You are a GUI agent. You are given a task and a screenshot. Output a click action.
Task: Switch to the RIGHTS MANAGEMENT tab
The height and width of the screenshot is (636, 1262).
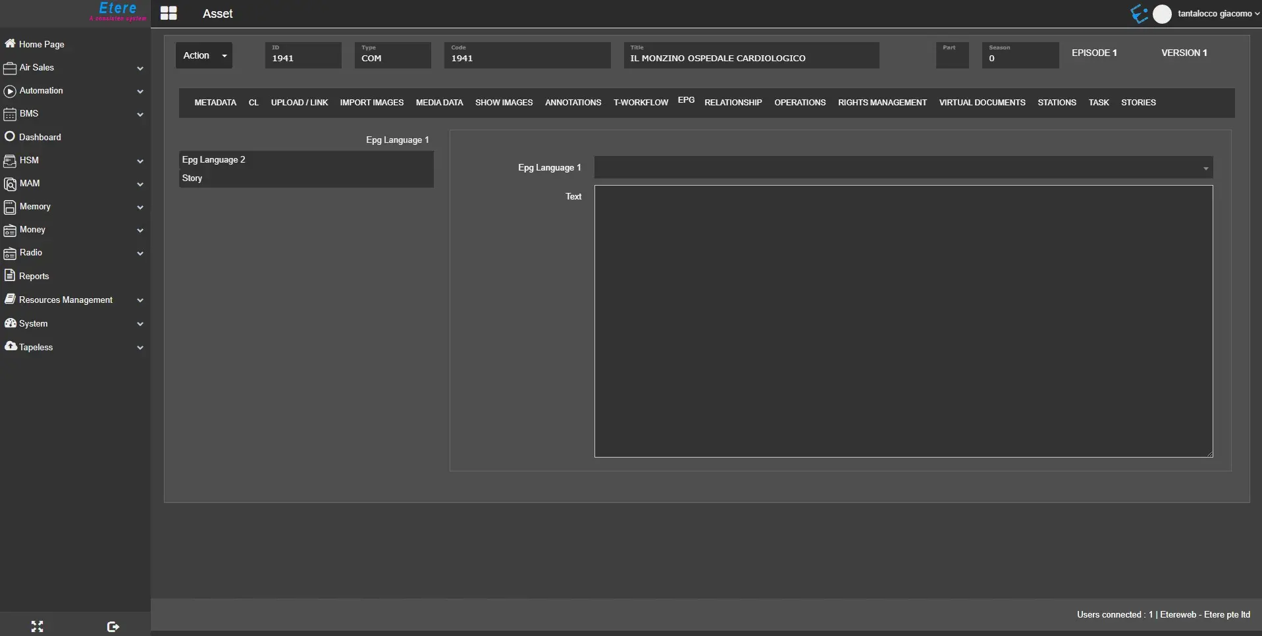tap(881, 103)
